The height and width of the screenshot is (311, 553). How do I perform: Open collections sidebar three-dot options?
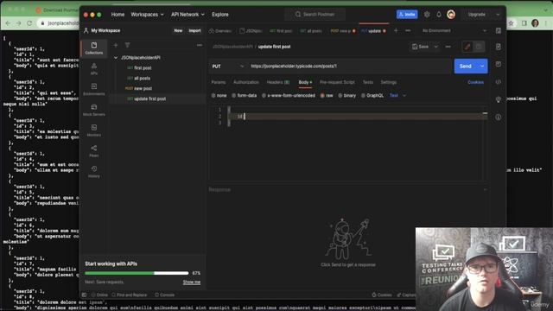200,45
